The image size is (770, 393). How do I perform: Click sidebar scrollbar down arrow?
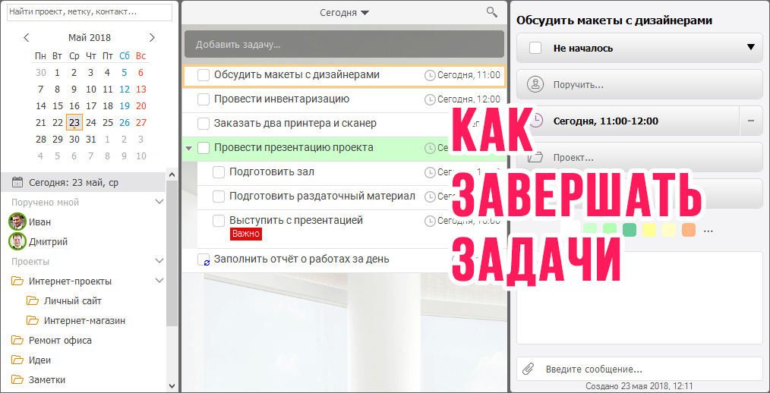click(x=172, y=386)
